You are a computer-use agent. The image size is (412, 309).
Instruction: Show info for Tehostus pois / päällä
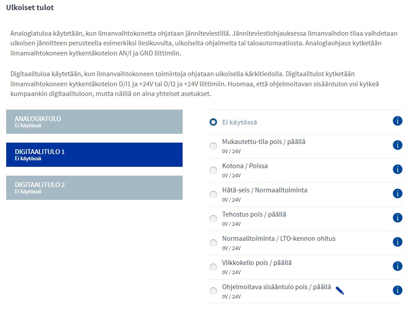click(x=397, y=217)
